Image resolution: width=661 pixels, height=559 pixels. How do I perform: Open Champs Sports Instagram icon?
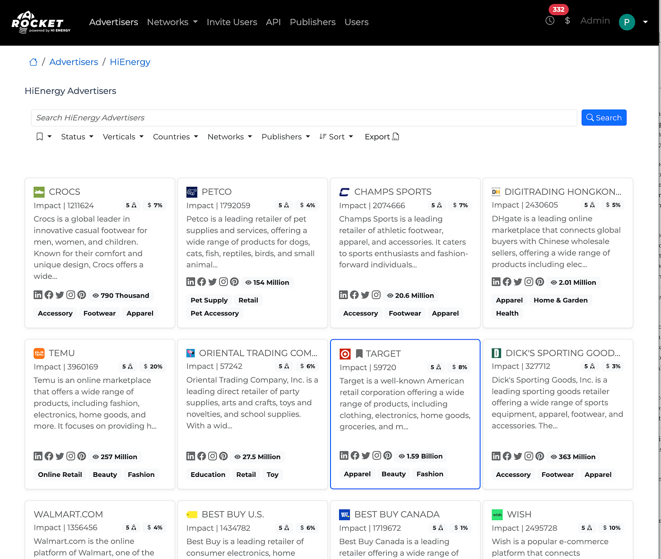(x=376, y=295)
